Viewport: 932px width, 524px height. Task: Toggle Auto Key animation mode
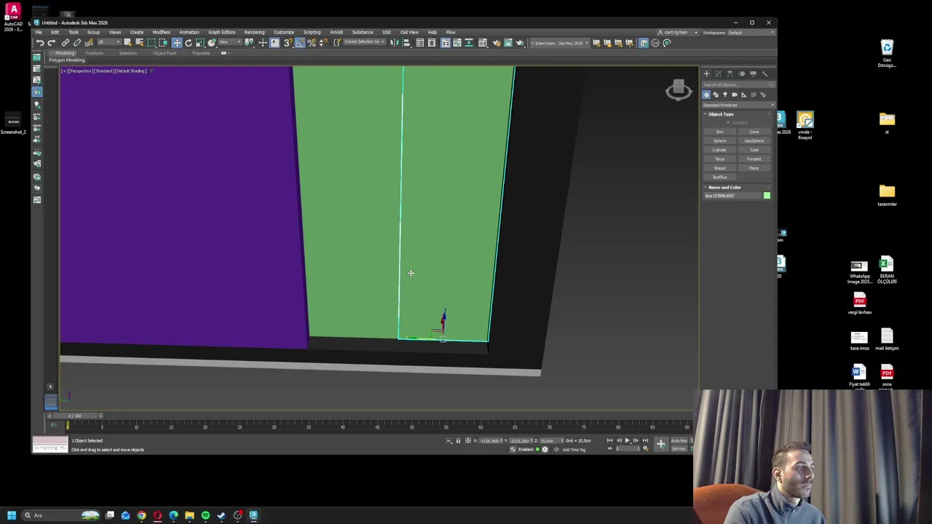pos(679,440)
